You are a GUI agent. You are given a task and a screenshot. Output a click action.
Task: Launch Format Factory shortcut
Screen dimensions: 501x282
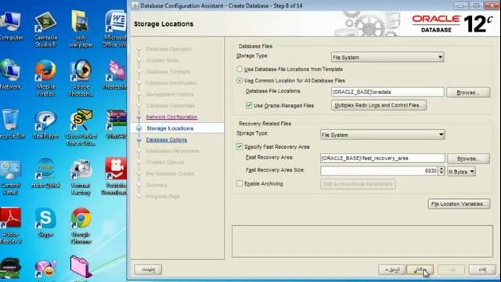coord(81,178)
